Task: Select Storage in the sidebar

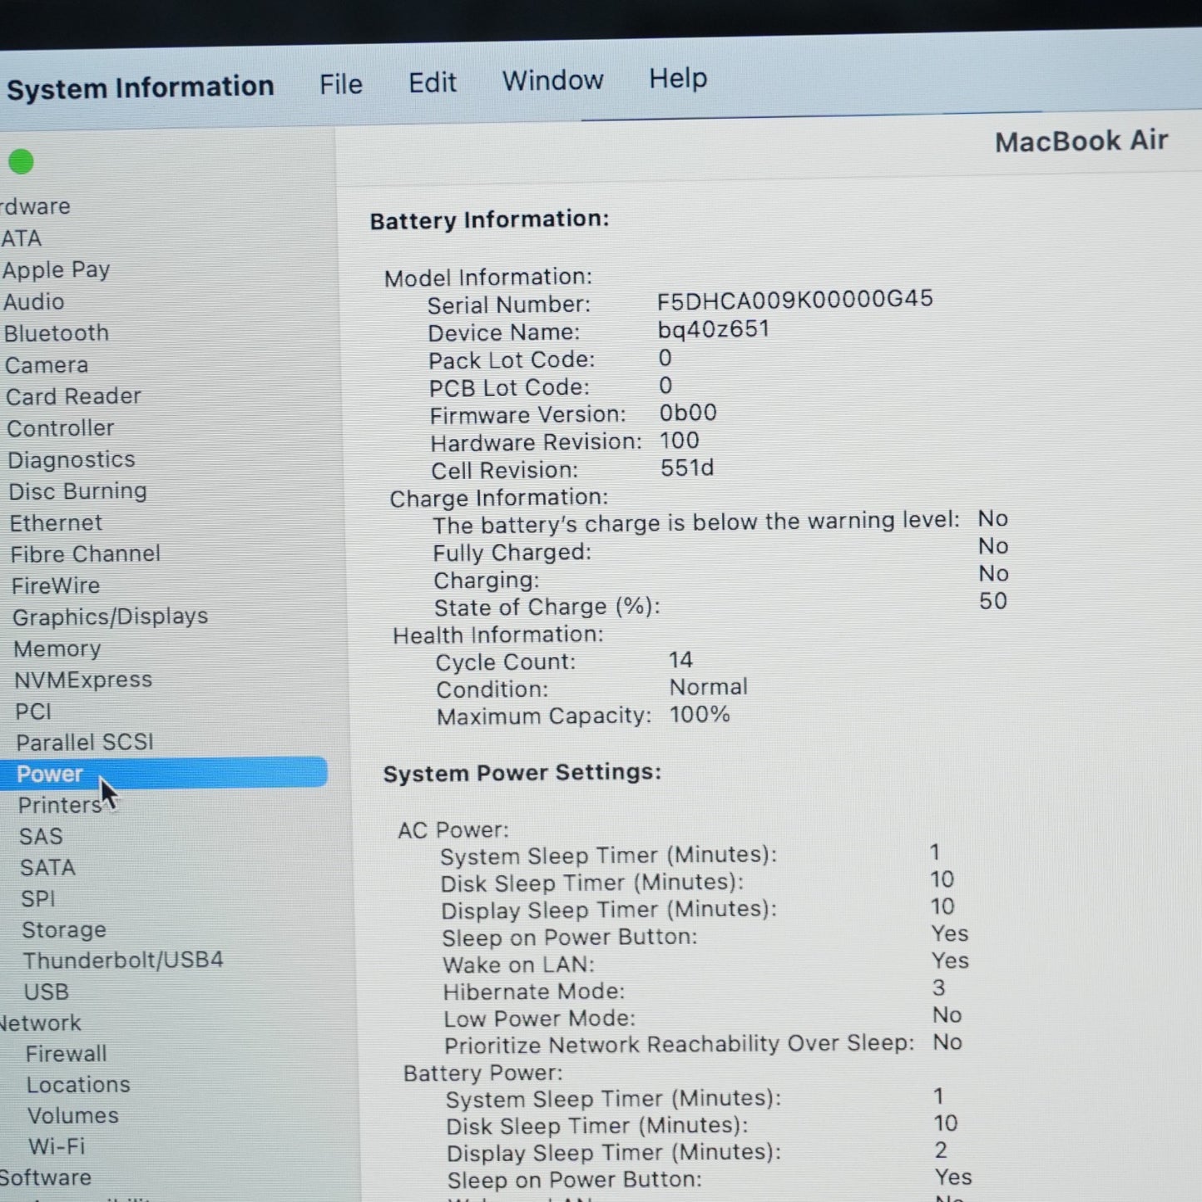Action: tap(64, 930)
